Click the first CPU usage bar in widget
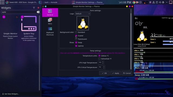This screenshot has width=173, height=97. coord(153,53)
